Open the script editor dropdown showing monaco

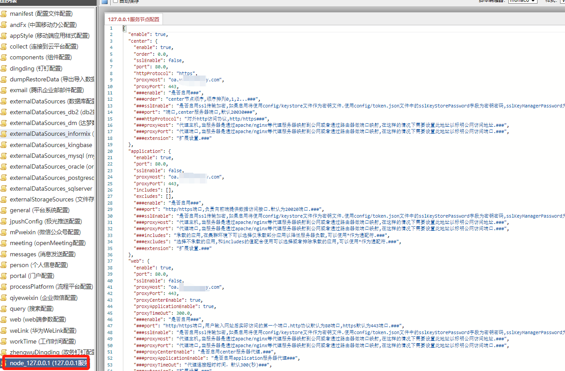522,1
